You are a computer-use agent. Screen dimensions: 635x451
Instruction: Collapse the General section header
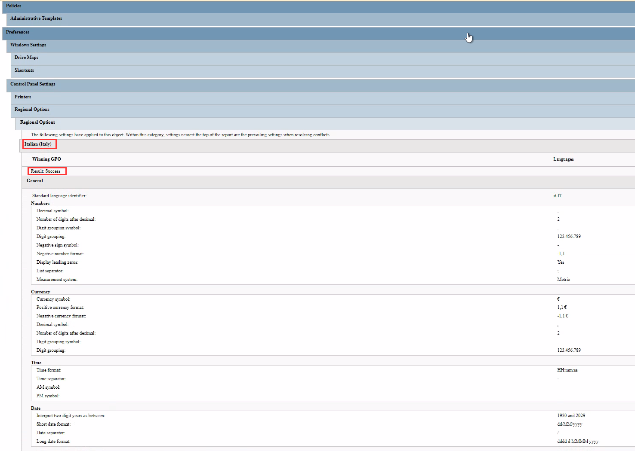pos(328,182)
